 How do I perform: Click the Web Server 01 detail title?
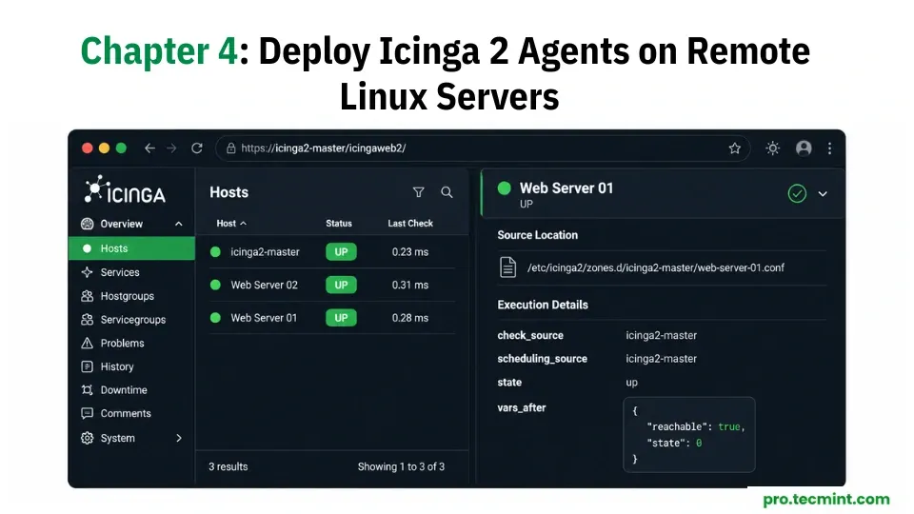point(566,188)
